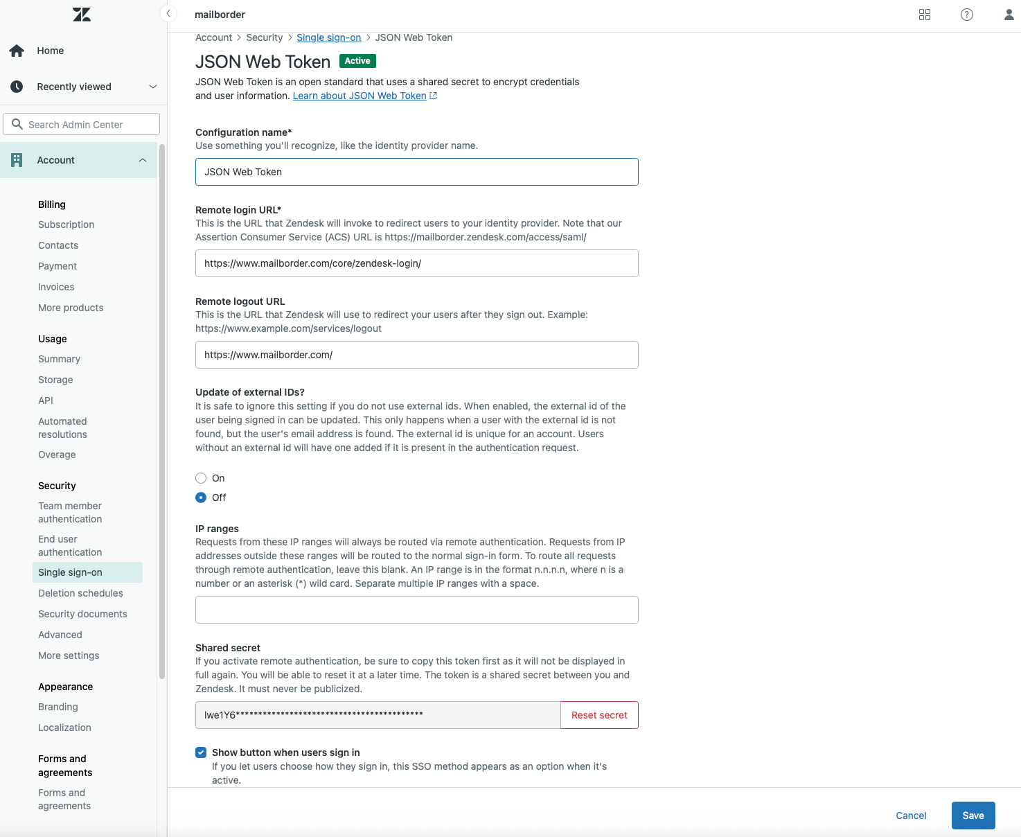
Task: Enable the On radio for external IDs
Action: tap(200, 477)
